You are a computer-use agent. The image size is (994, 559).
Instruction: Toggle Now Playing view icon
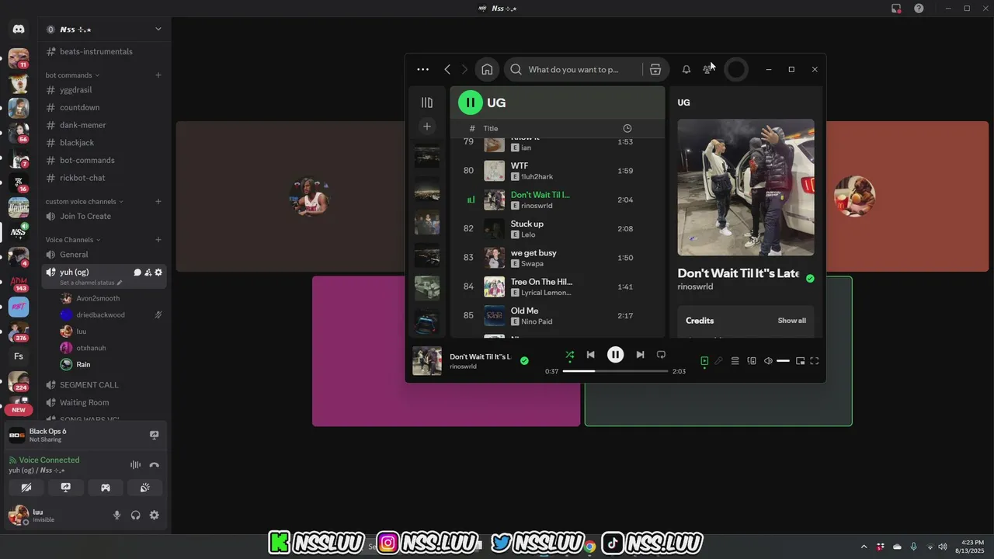pyautogui.click(x=704, y=361)
